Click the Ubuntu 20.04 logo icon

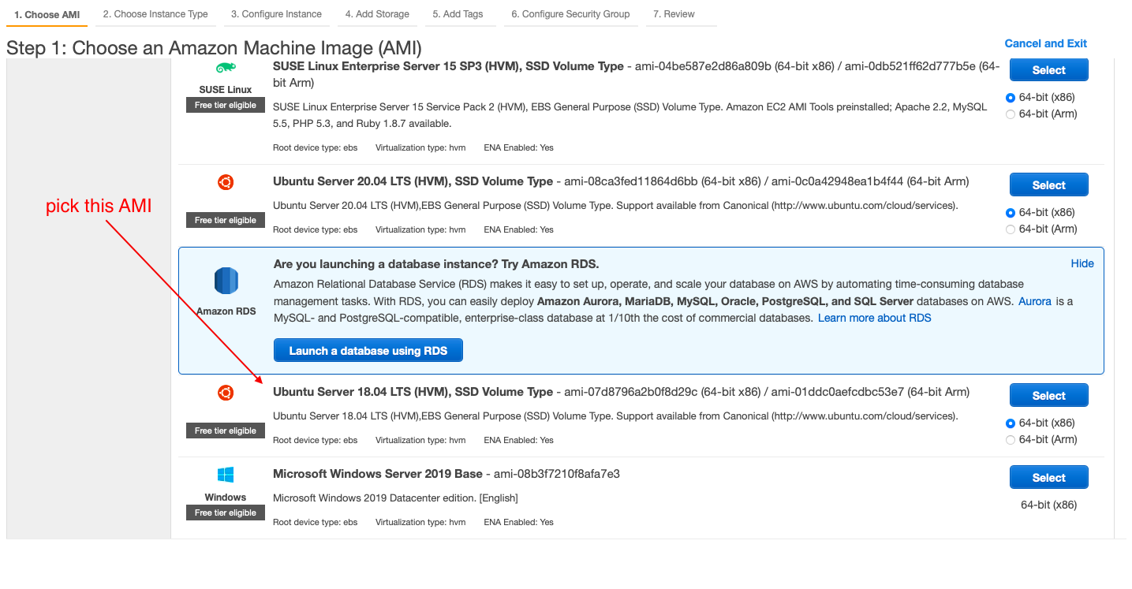226,183
